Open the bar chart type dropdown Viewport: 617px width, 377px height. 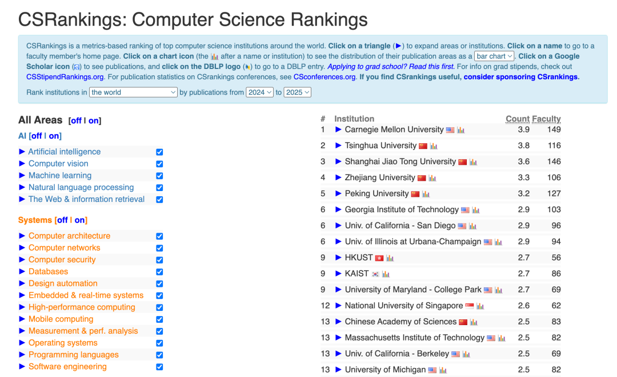pos(494,56)
